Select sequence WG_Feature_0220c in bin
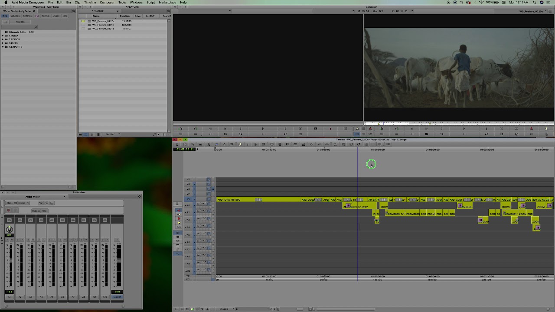The width and height of the screenshot is (555, 312). point(103,21)
